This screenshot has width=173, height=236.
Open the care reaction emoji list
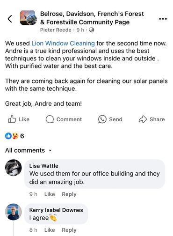point(15,136)
